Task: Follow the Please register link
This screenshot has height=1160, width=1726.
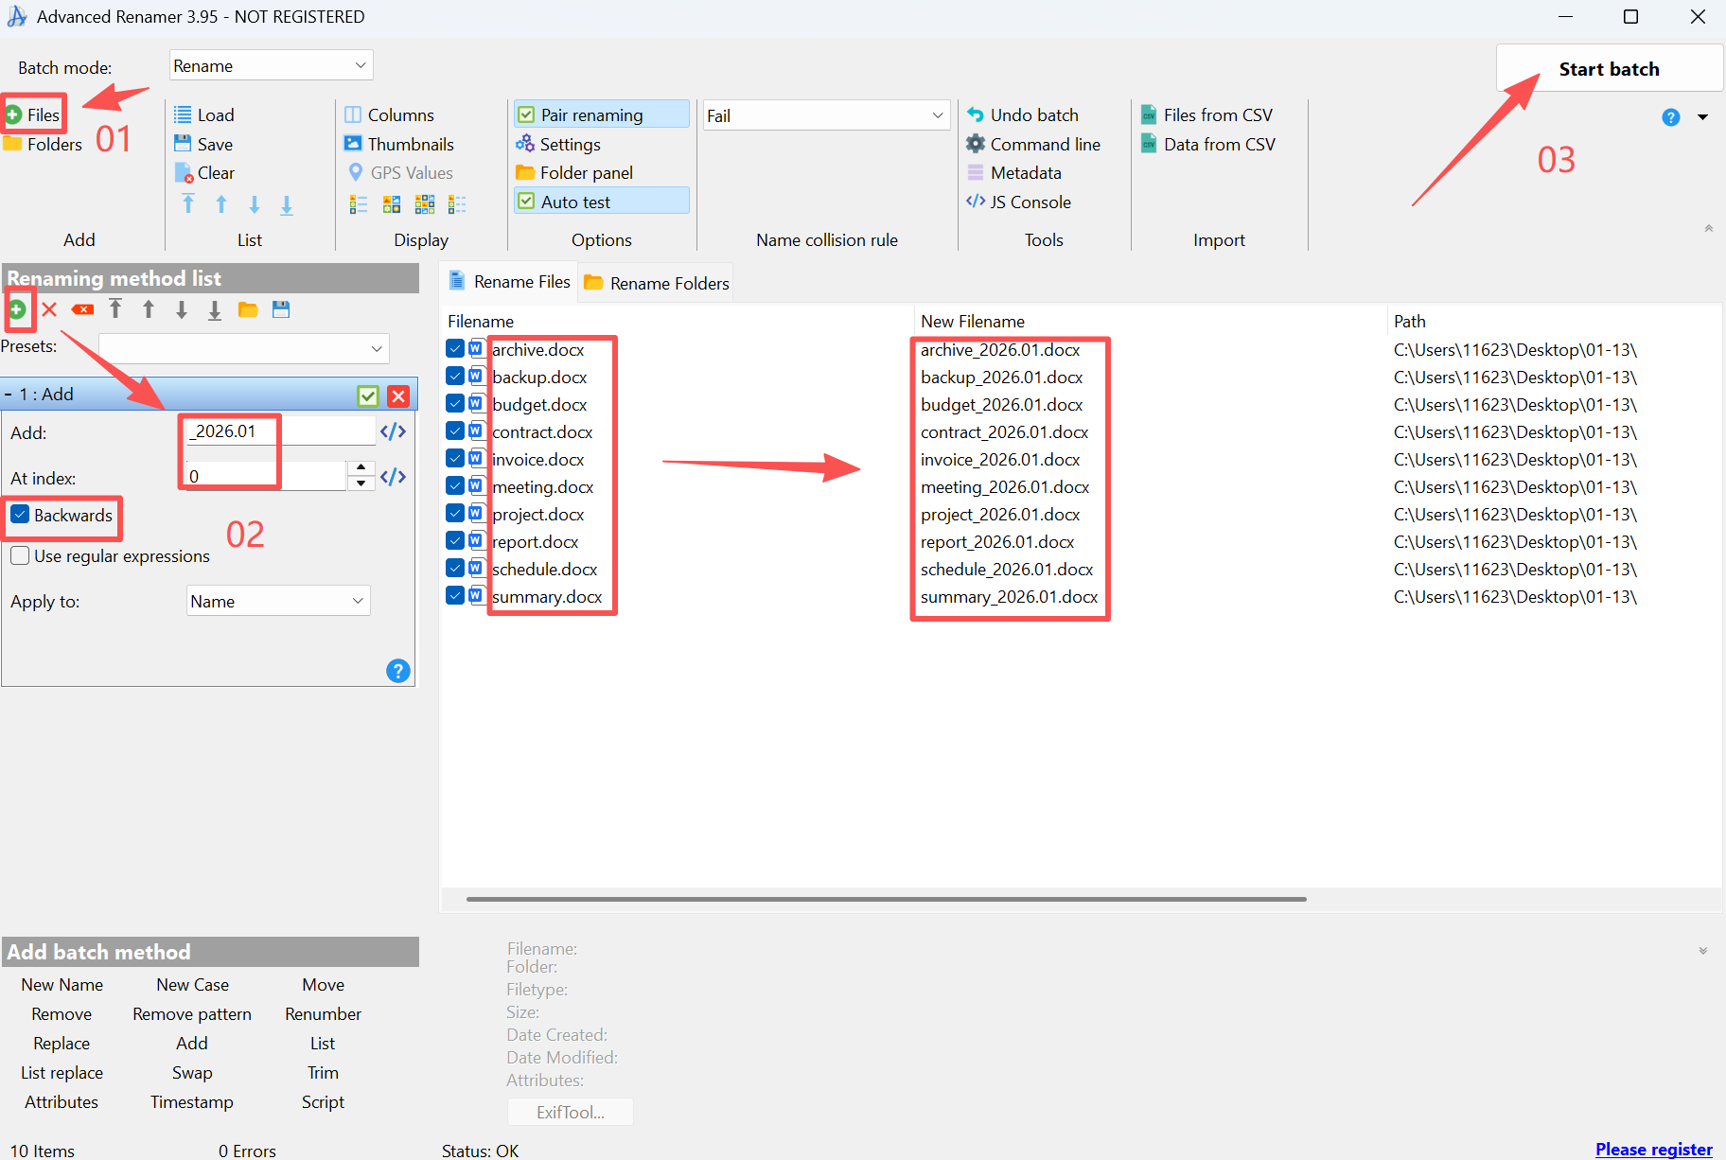Action: [1653, 1149]
